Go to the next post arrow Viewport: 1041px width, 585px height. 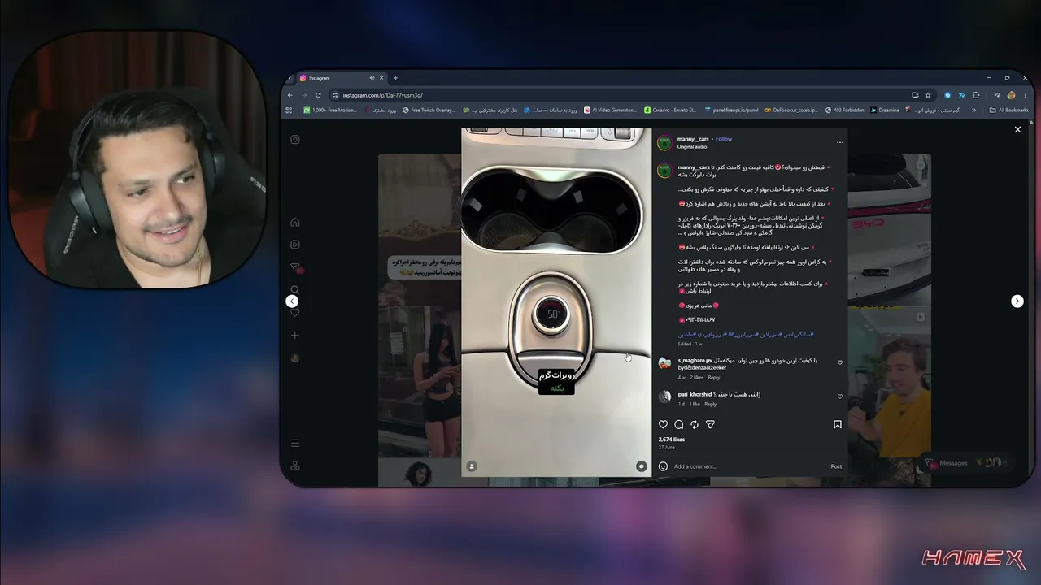click(1017, 301)
